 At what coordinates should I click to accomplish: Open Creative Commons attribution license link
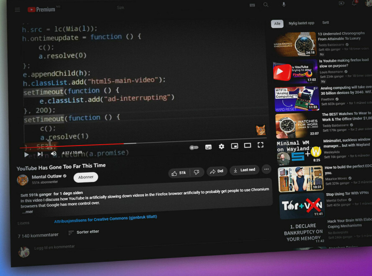point(105,219)
